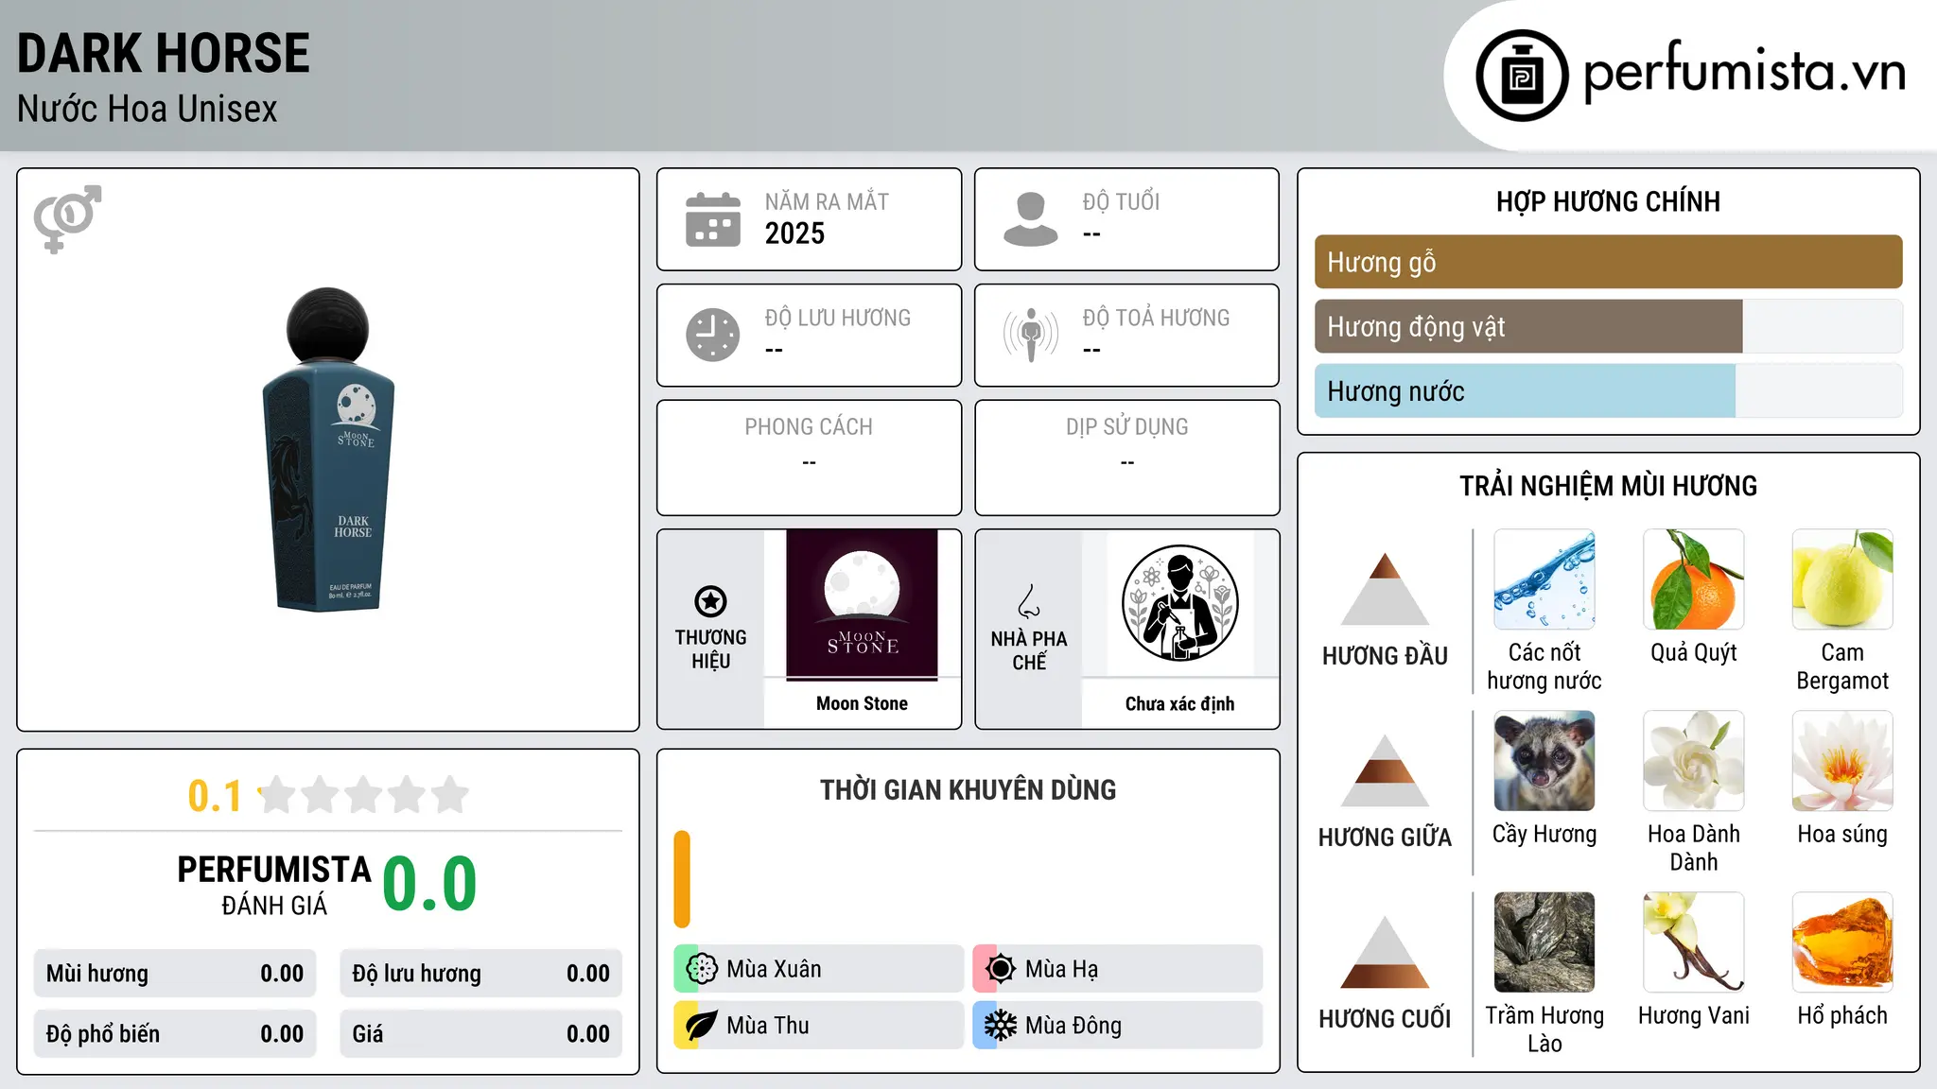Click the Độ phổ biến score row
This screenshot has width=1937, height=1089.
pos(175,1034)
